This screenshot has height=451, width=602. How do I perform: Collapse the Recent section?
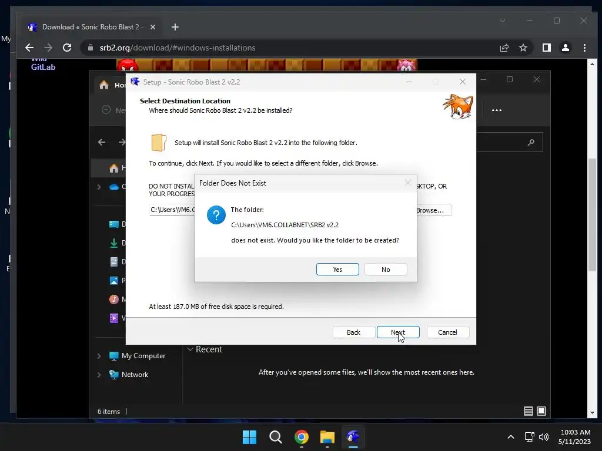click(190, 349)
